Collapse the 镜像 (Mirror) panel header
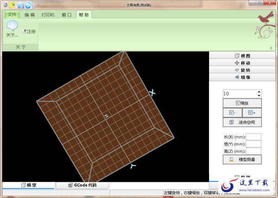This screenshot has width=278, height=198. 242,77
